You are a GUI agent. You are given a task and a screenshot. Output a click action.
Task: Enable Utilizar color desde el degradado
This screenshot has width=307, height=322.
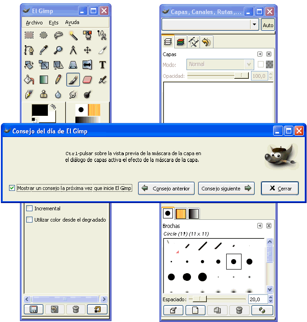[29, 219]
